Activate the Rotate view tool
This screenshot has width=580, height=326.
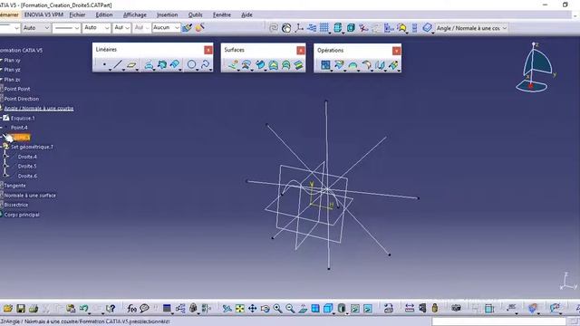[x=265, y=308]
